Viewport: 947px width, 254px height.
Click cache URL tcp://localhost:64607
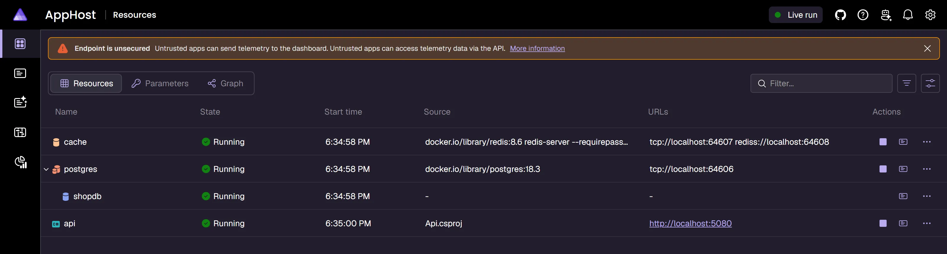pyautogui.click(x=691, y=142)
